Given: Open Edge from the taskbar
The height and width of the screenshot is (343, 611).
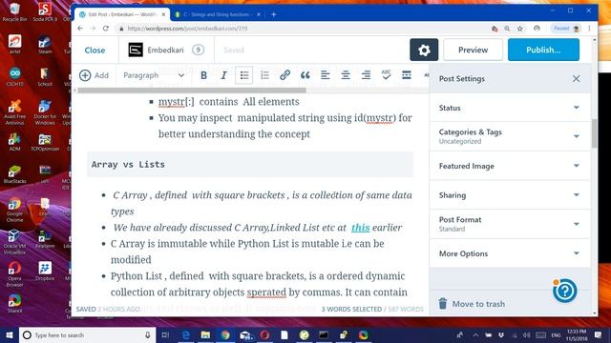Looking at the screenshot, I should pos(186,334).
